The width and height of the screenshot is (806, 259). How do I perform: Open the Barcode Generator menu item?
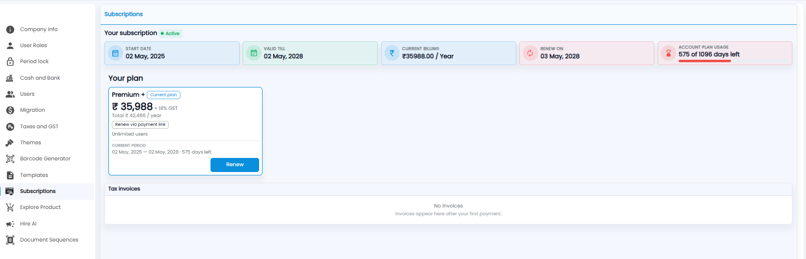tap(45, 159)
